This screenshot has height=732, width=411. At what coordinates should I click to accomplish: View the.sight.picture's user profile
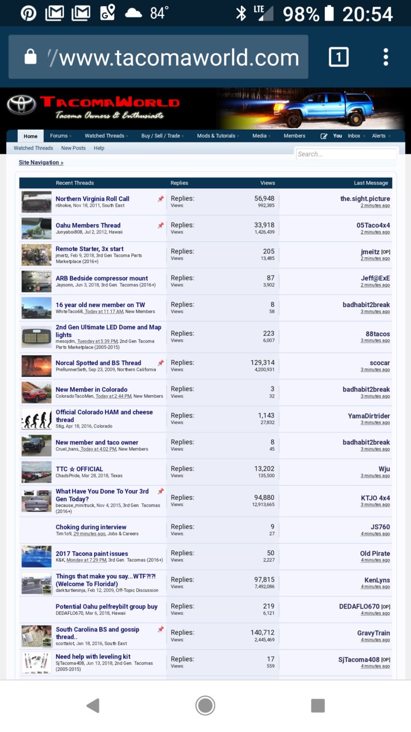pos(365,199)
